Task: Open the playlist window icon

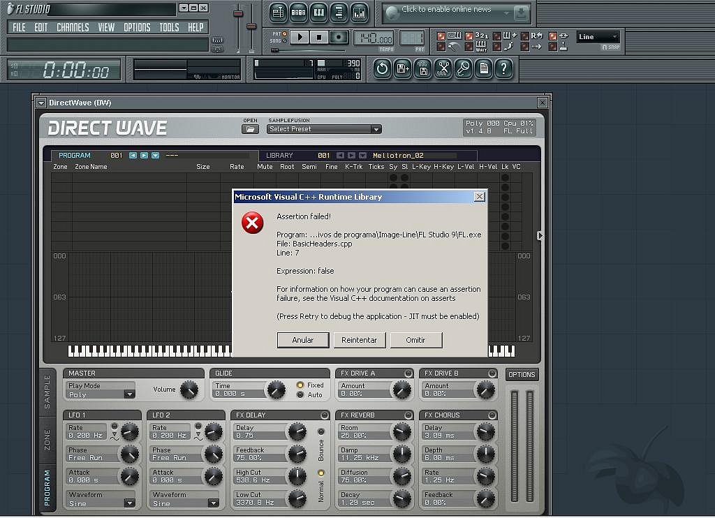Action: click(279, 12)
